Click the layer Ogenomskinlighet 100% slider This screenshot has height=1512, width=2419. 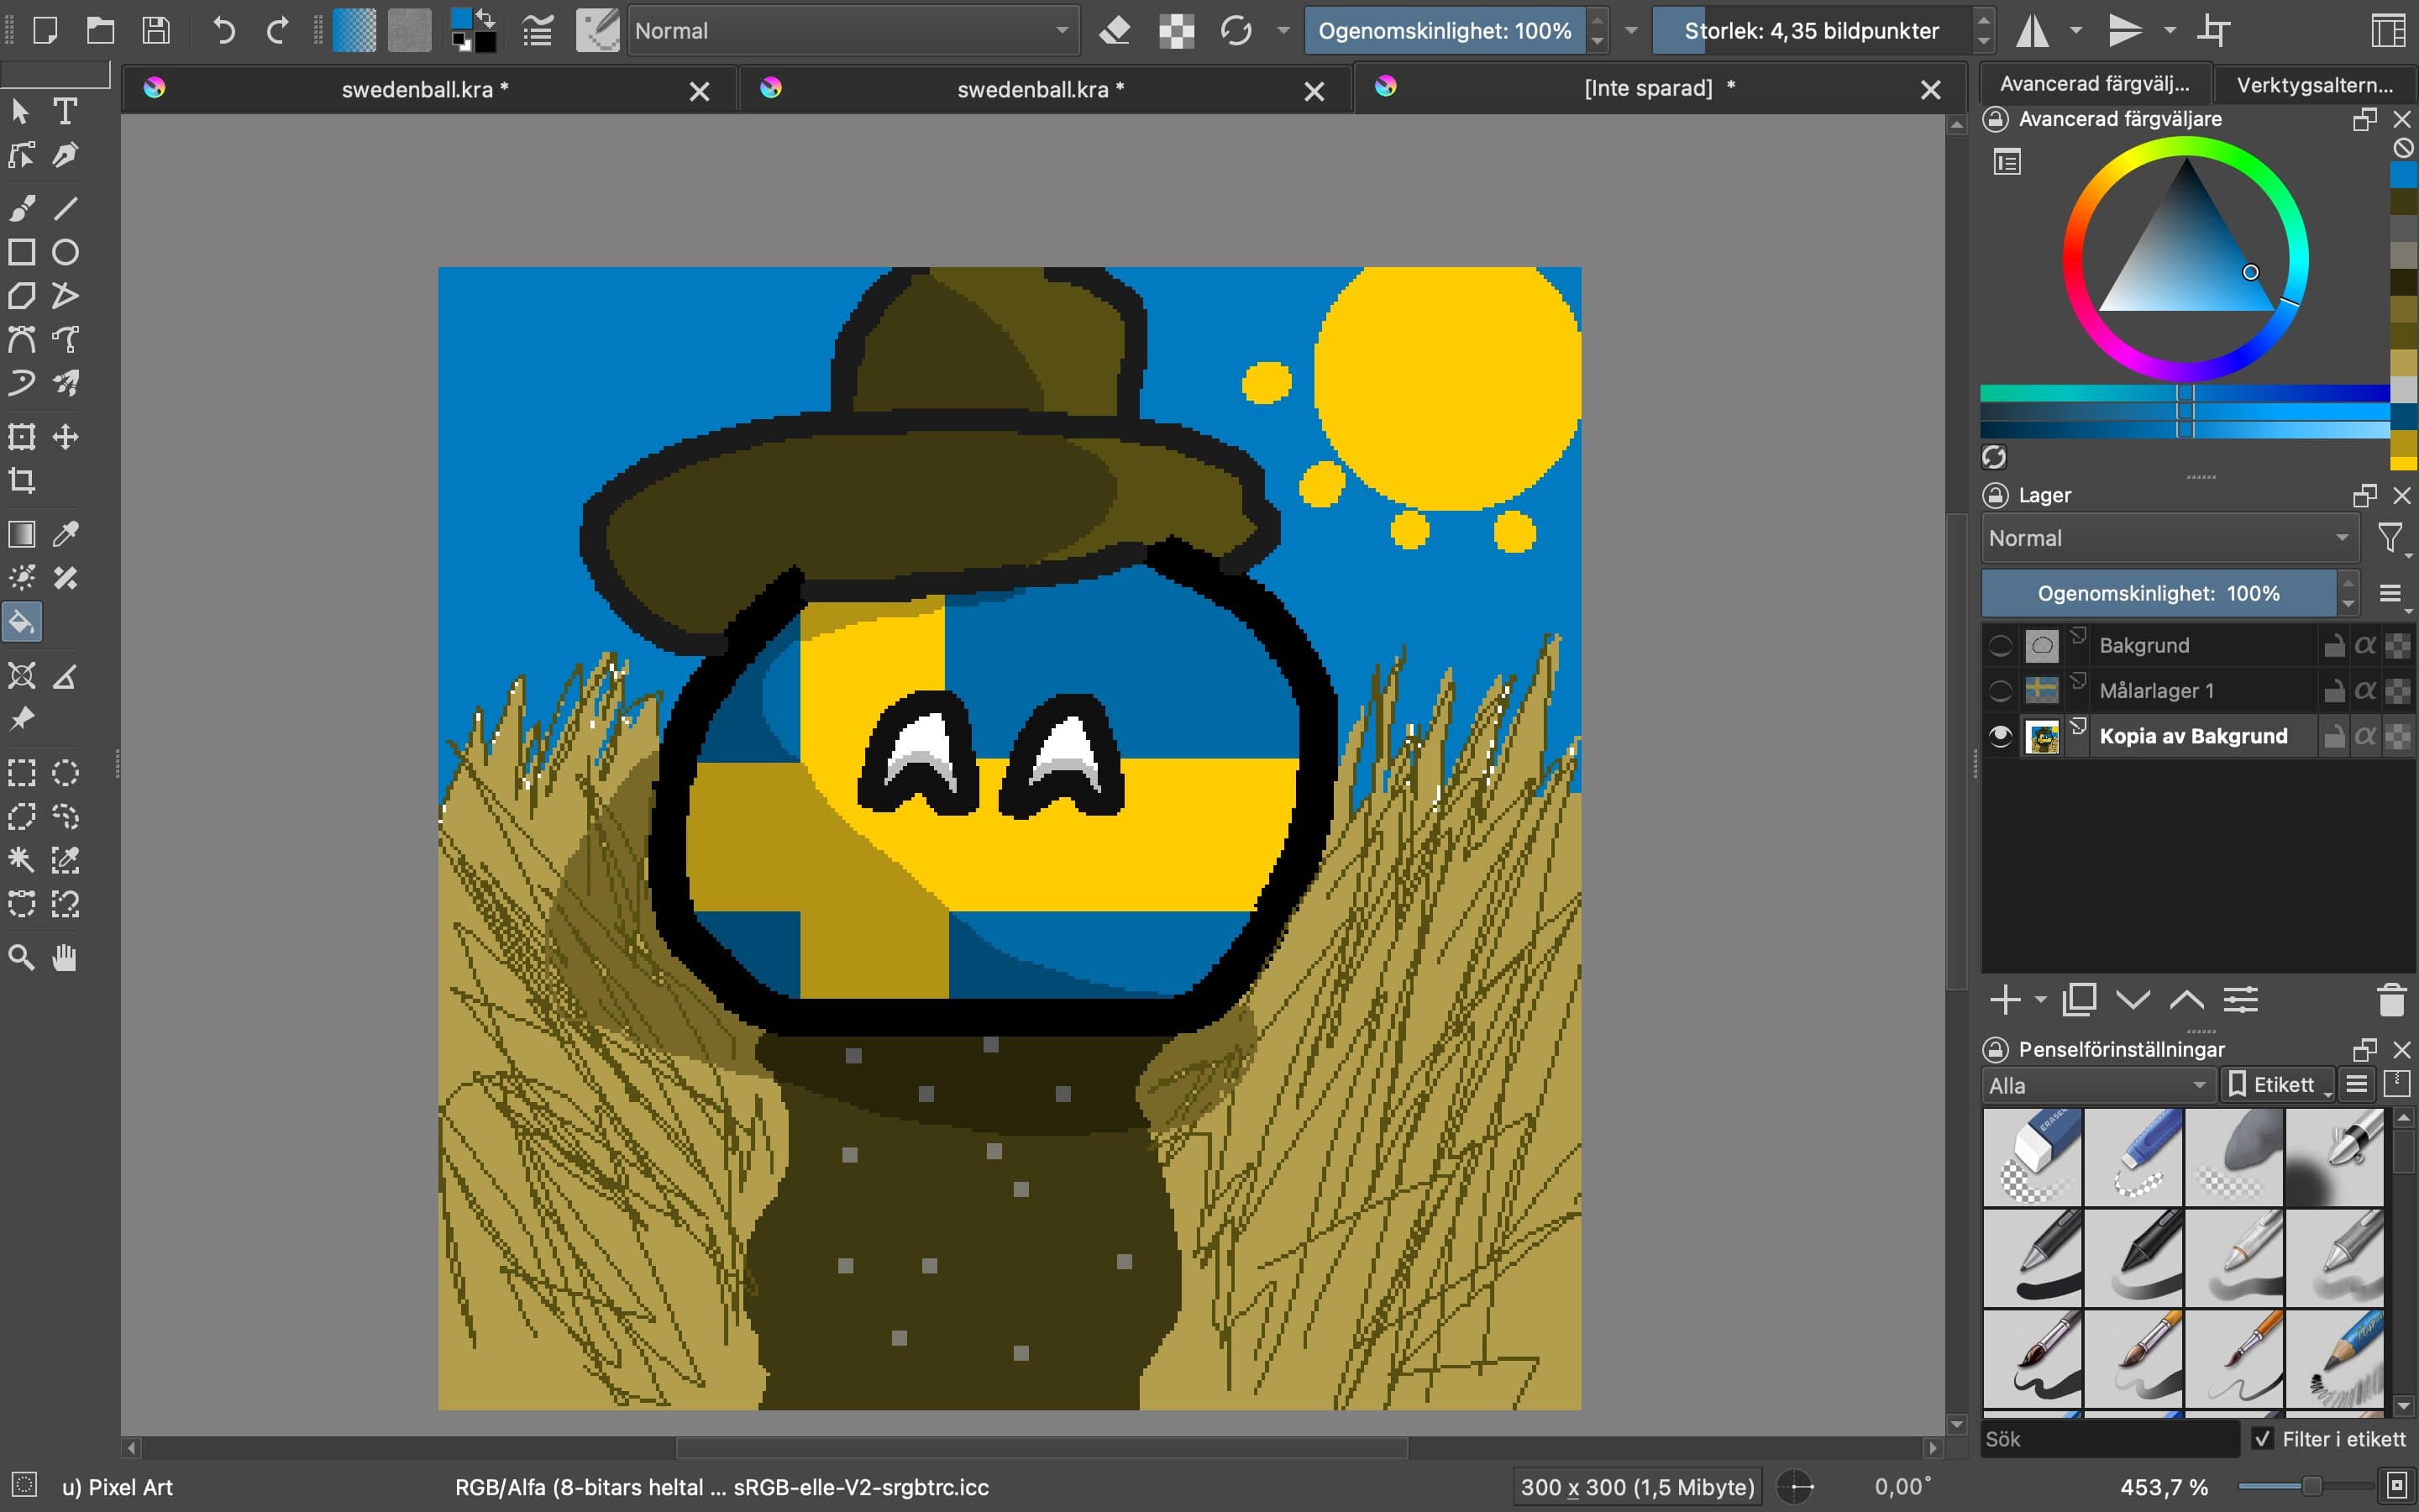[2158, 593]
